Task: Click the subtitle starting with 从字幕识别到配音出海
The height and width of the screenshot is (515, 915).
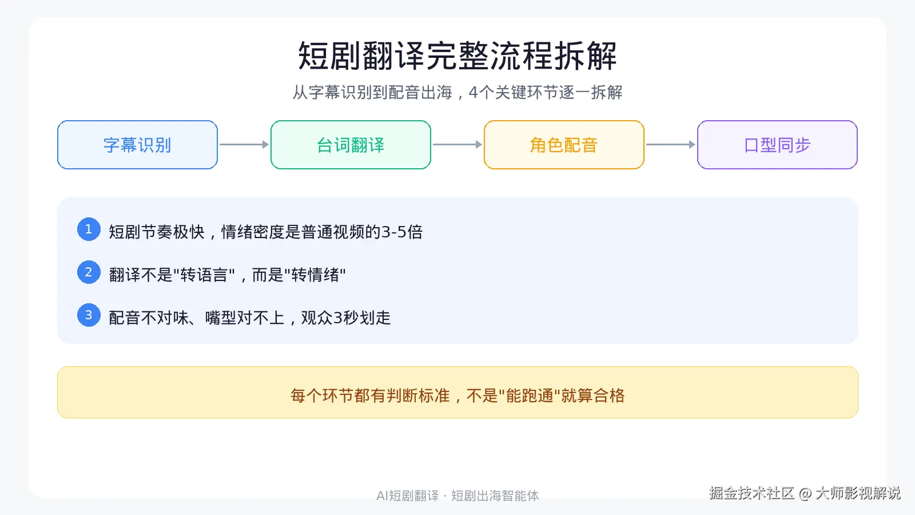Action: tap(457, 92)
